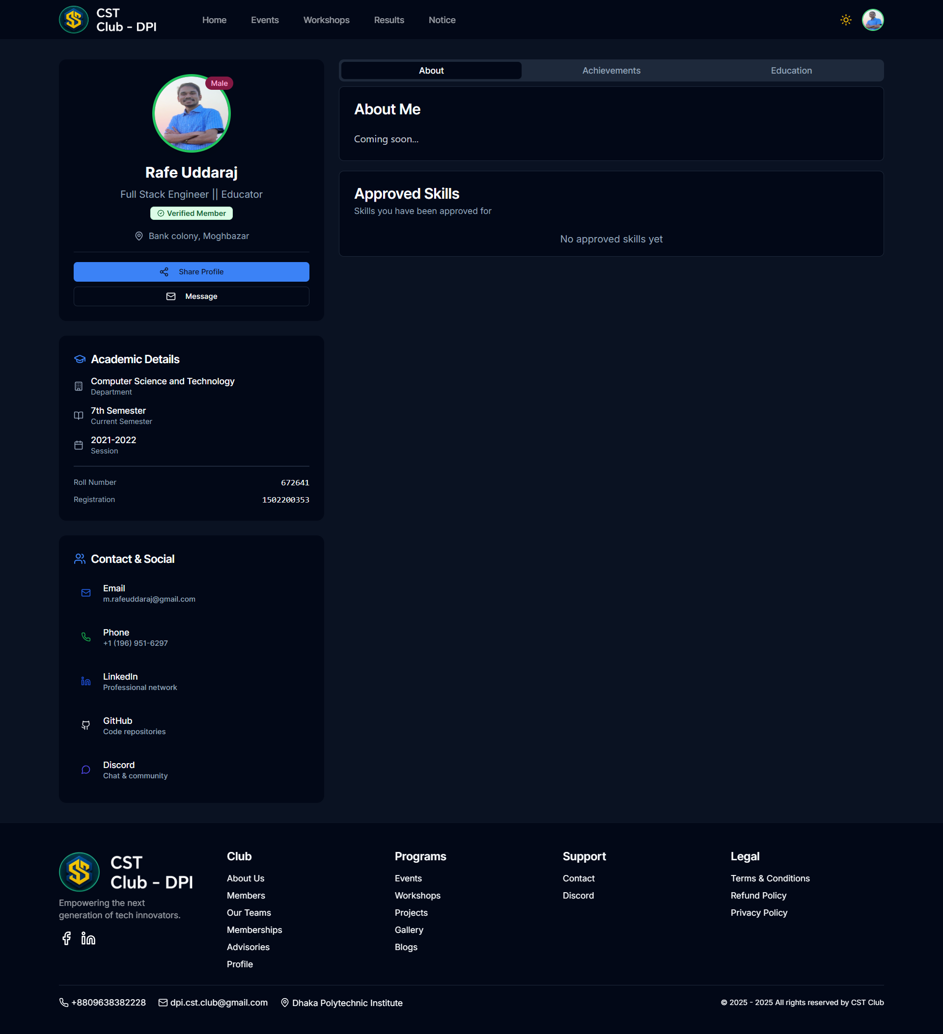Select the About tab
943x1034 pixels.
(x=431, y=71)
